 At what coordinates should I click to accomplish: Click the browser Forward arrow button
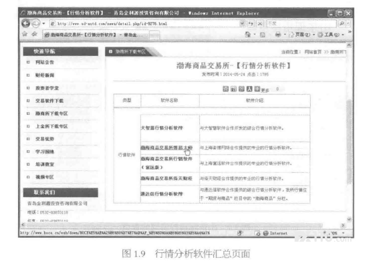coord(35,23)
